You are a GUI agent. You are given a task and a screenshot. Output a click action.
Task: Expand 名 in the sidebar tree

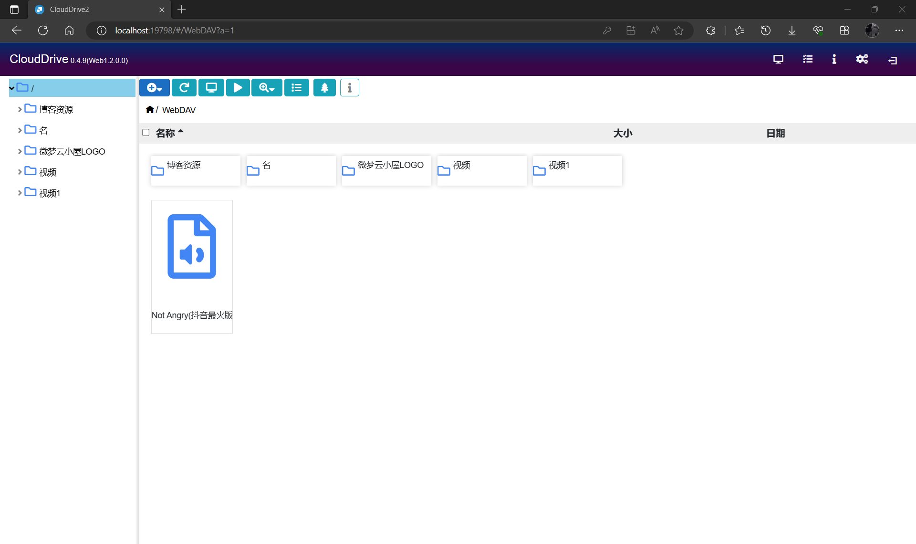pyautogui.click(x=20, y=130)
